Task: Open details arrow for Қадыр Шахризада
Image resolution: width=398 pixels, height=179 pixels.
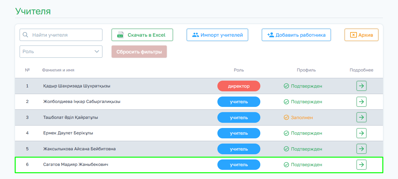Action: coord(362,86)
